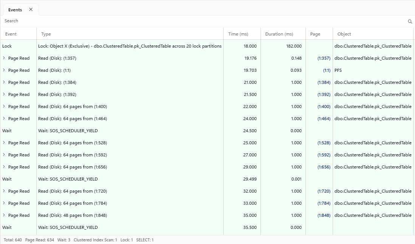The width and height of the screenshot is (415, 244).
Task: Click the 'Page Read: 634' status entry
Action: point(40,240)
